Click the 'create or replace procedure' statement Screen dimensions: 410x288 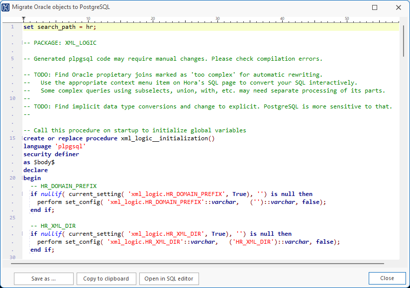pos(70,138)
